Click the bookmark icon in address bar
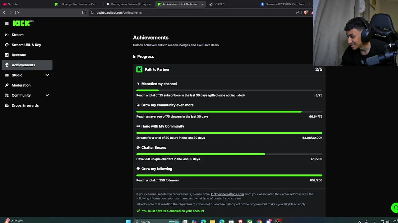This screenshot has height=223, width=398. tap(84, 13)
